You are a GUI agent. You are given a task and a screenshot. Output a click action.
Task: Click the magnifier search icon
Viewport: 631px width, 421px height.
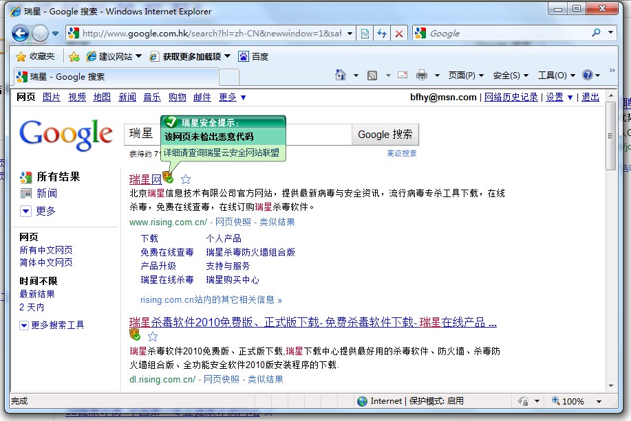pos(597,32)
